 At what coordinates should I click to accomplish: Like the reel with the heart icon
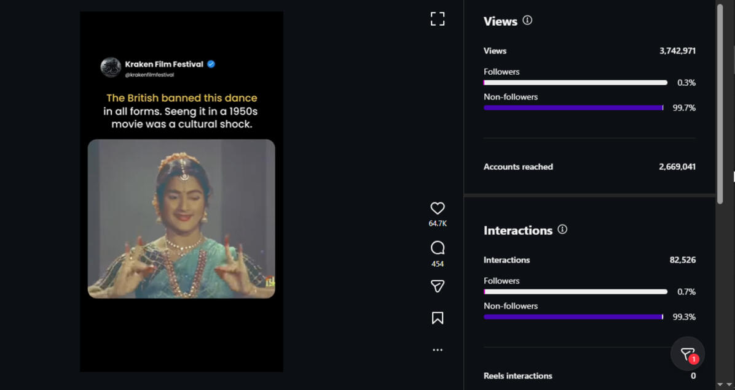pyautogui.click(x=438, y=208)
